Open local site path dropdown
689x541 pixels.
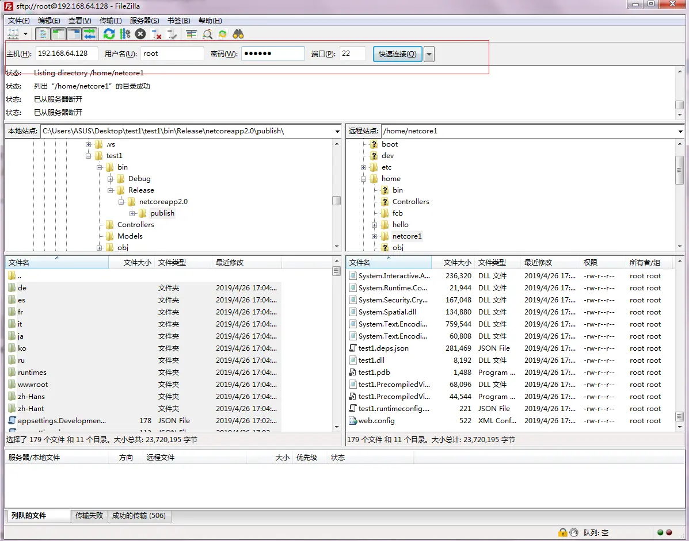(337, 131)
